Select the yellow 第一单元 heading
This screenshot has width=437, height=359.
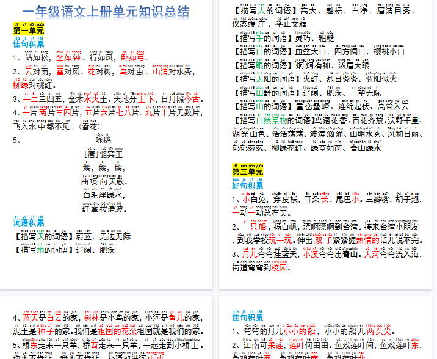(29, 29)
